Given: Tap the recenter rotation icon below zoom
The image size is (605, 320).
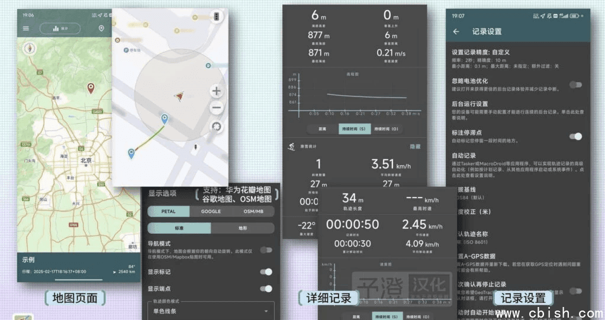Looking at the screenshot, I should pyautogui.click(x=217, y=127).
